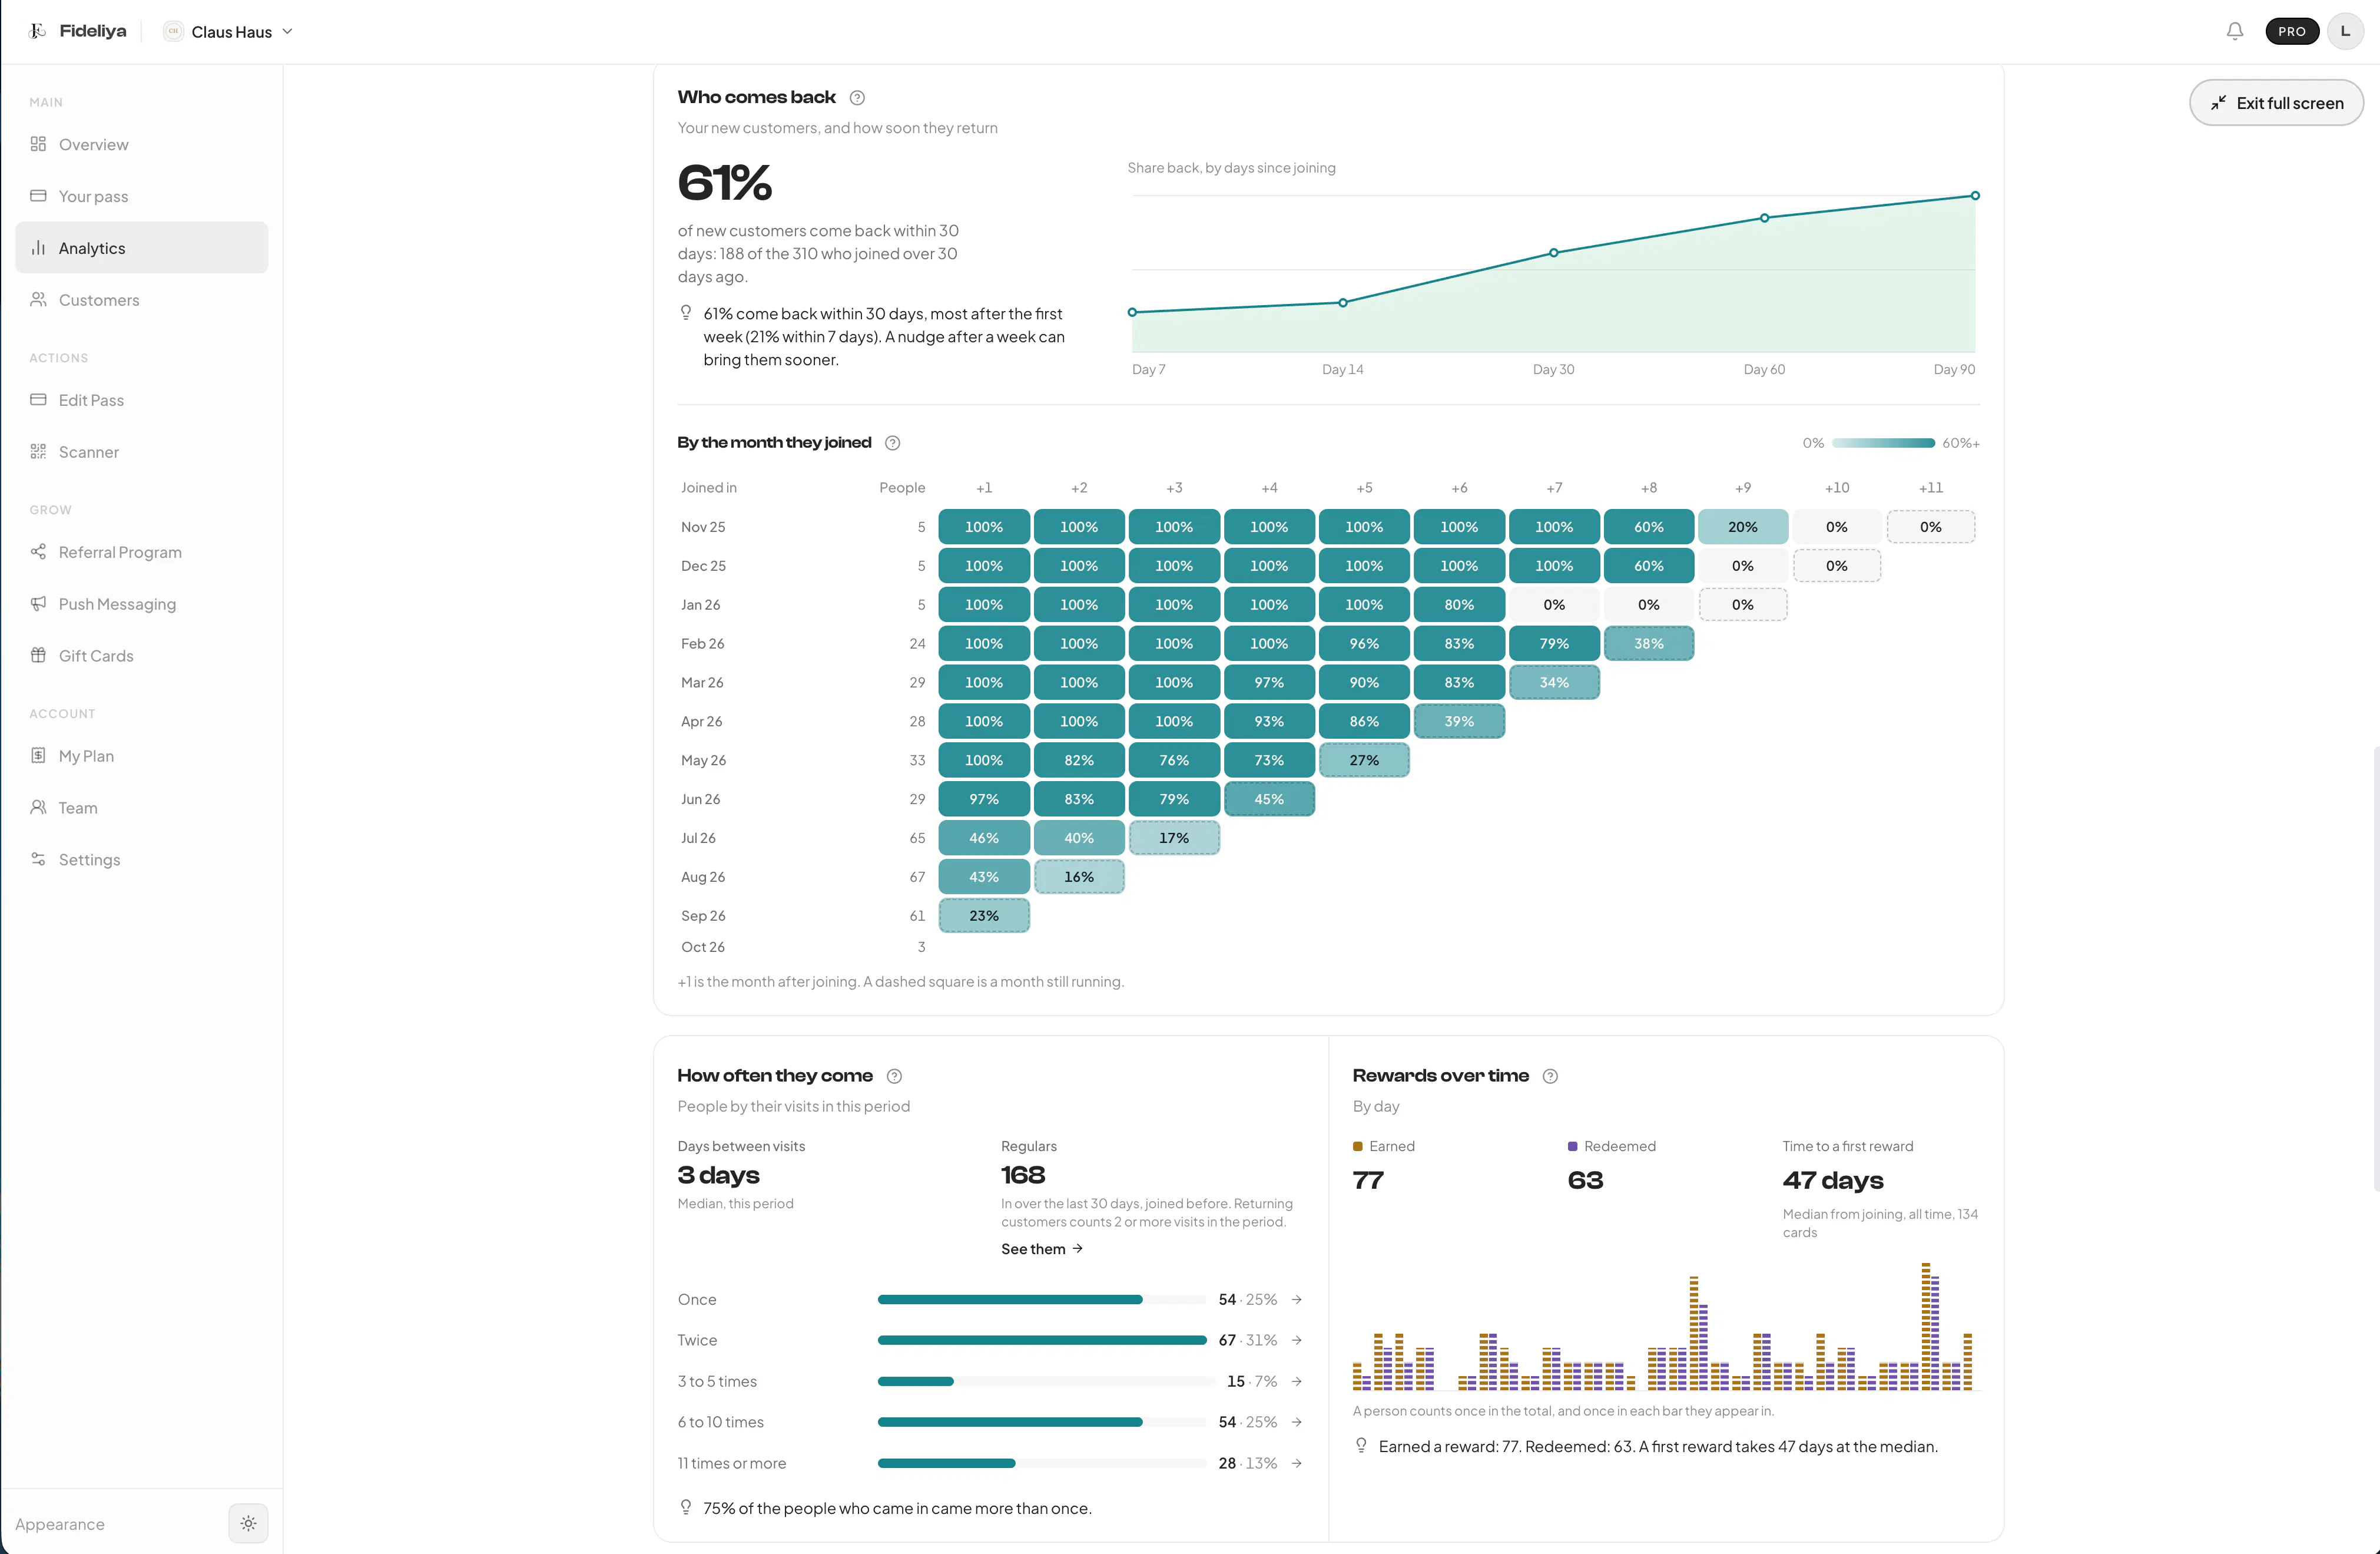2380x1554 pixels.
Task: Click the tallest bar in Rewards chart
Action: click(1925, 1326)
